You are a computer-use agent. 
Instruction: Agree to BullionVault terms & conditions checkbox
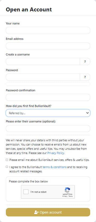(7, 167)
